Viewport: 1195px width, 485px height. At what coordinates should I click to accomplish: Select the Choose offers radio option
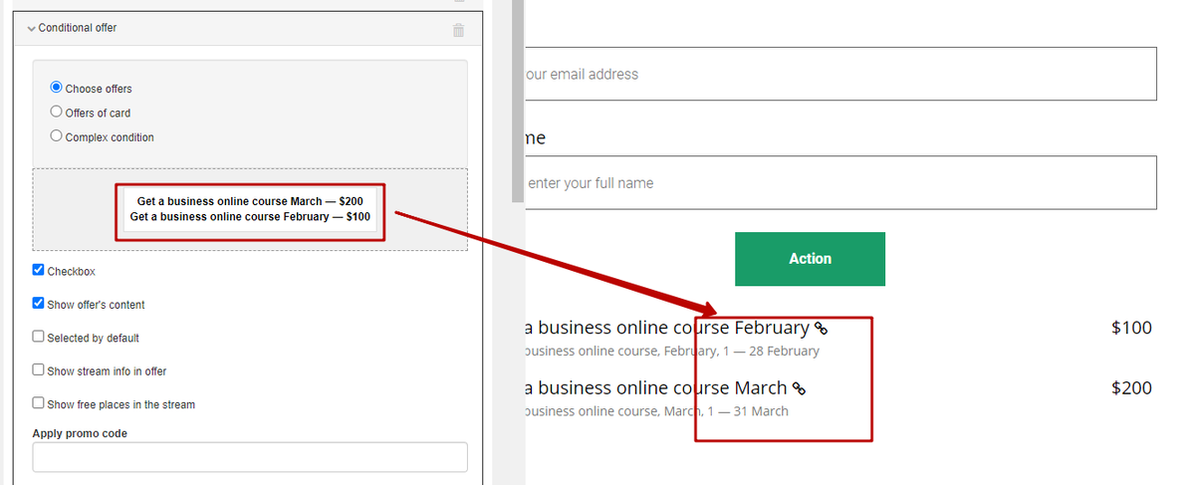click(x=56, y=88)
